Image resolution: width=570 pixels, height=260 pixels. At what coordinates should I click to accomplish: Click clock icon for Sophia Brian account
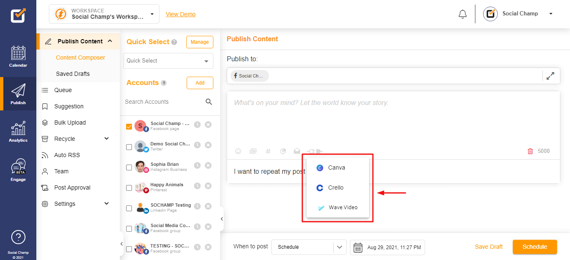pos(197,165)
